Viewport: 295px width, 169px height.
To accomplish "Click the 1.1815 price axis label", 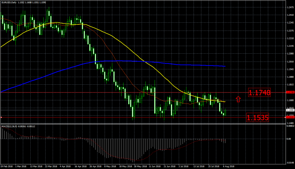I will point(291,85).
